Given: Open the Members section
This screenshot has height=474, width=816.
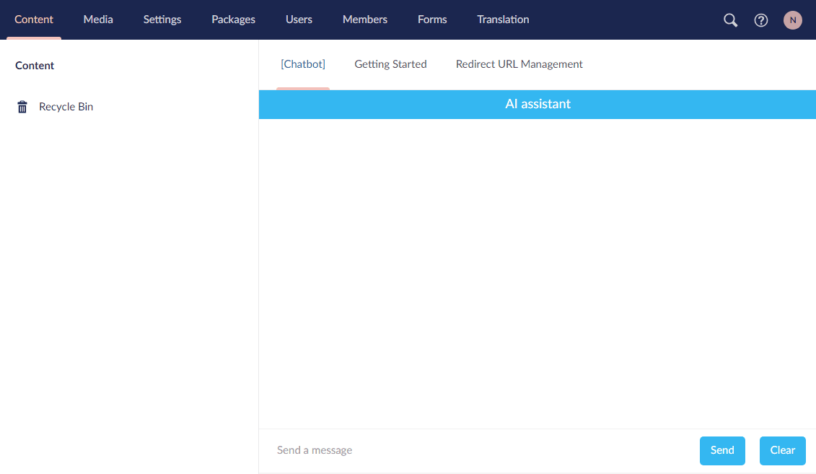Looking at the screenshot, I should coord(364,19).
